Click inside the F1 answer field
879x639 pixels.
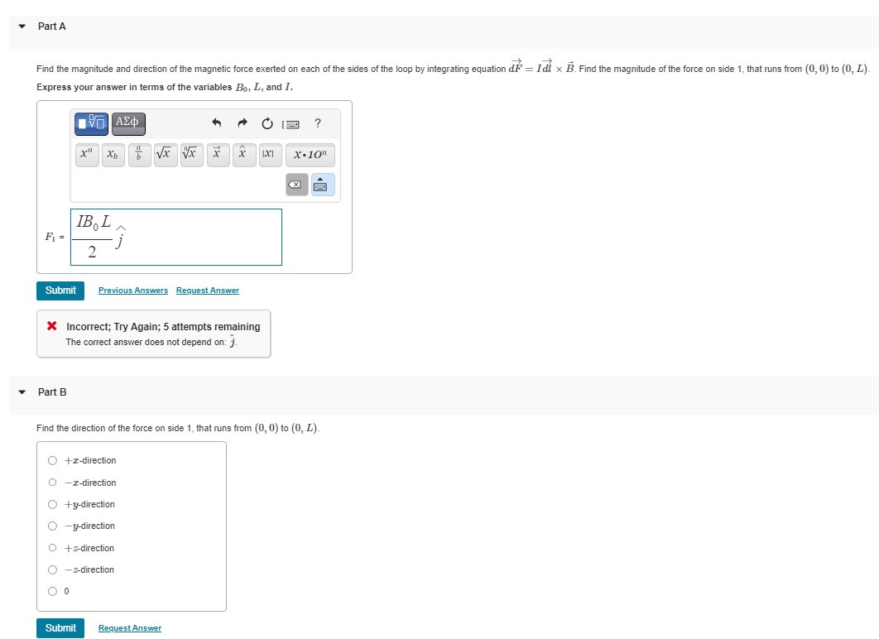pyautogui.click(x=176, y=237)
